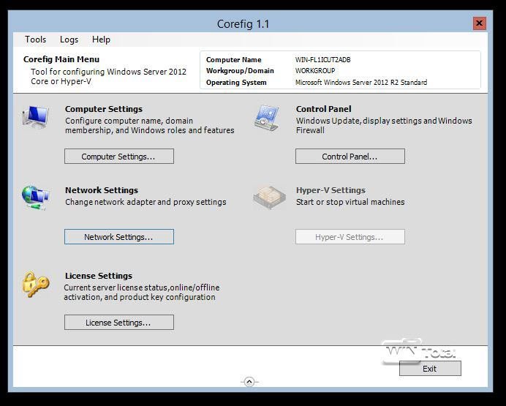Click the Control Panel icon
Screen dimensions: 506x406
(x=267, y=118)
